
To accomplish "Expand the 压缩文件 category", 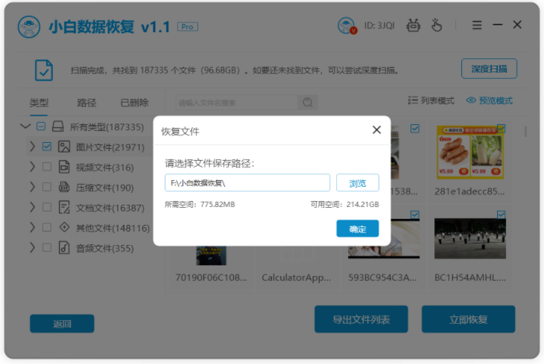I will [32, 187].
